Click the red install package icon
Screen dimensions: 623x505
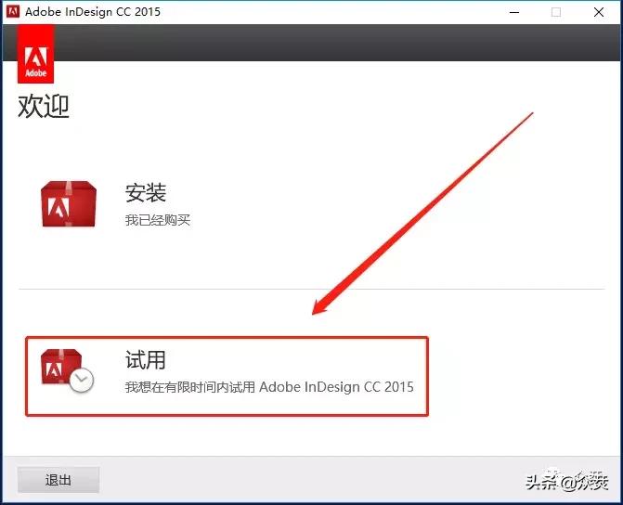[69, 204]
